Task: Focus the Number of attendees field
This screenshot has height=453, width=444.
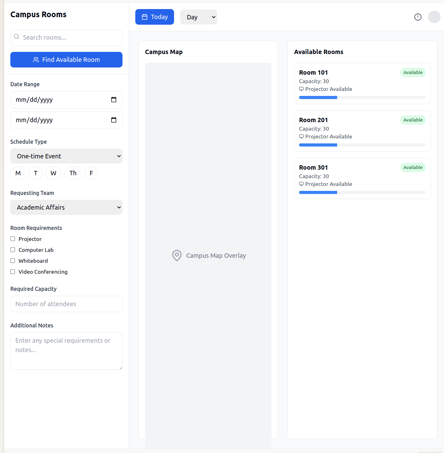Action: pos(66,304)
